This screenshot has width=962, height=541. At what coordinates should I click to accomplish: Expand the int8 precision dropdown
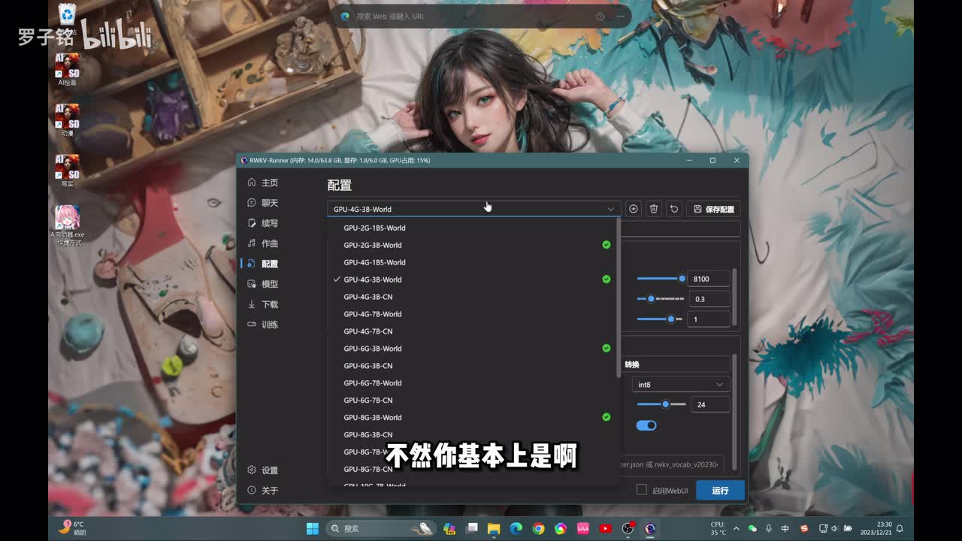[680, 385]
